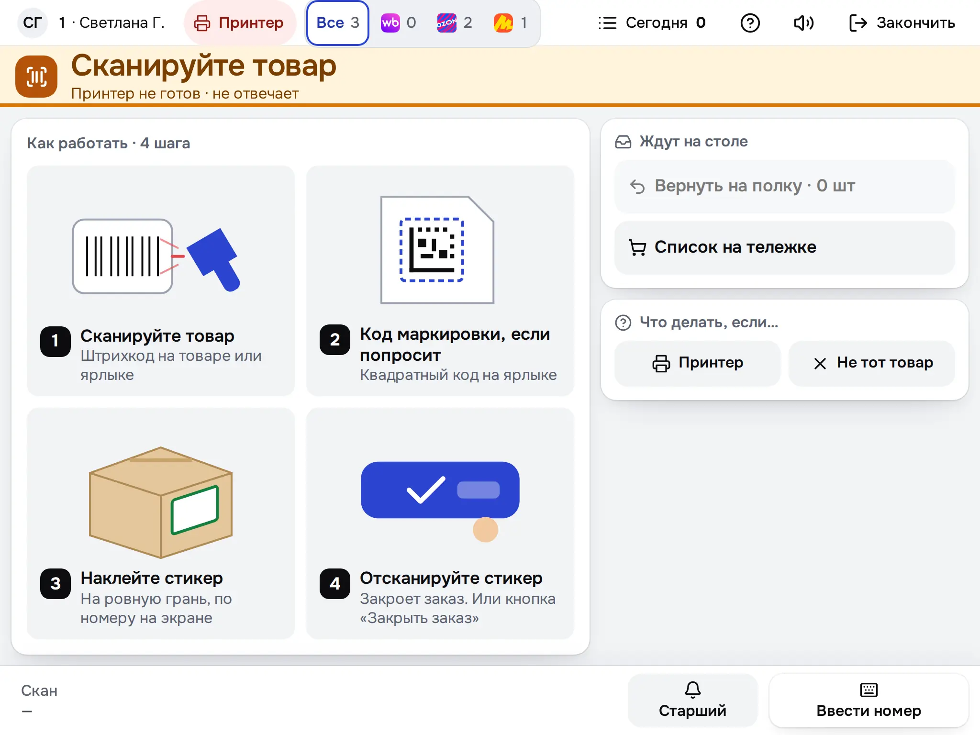Open the printer status pill in header

pos(240,22)
